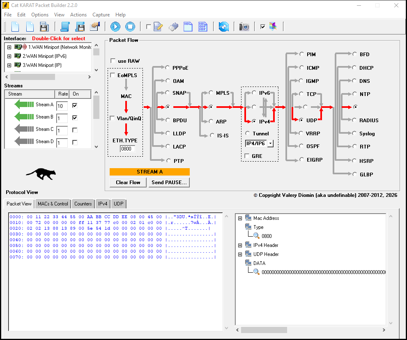Expand 2.WAN Miniport (IPv6) interface node
Image resolution: width=407 pixels, height=340 pixels.
(x=9, y=56)
